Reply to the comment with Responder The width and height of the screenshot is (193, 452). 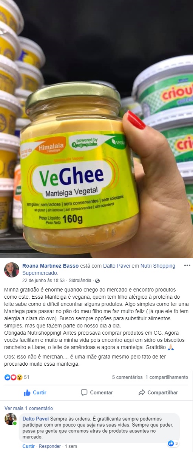50,446
